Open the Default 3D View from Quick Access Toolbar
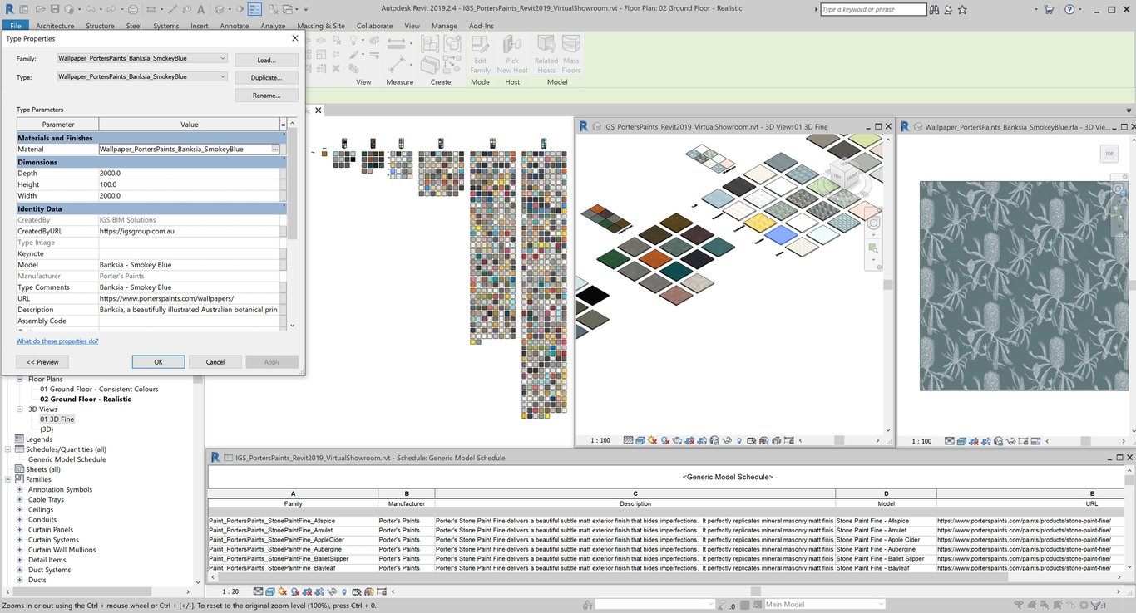 point(219,7)
